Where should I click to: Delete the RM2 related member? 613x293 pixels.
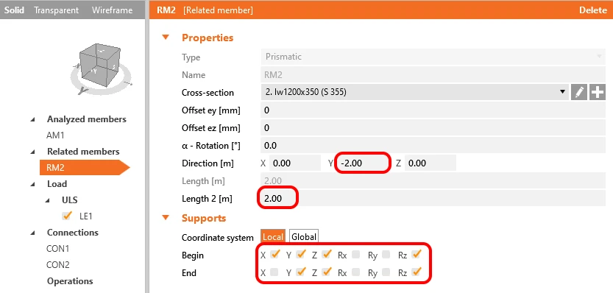(x=592, y=10)
